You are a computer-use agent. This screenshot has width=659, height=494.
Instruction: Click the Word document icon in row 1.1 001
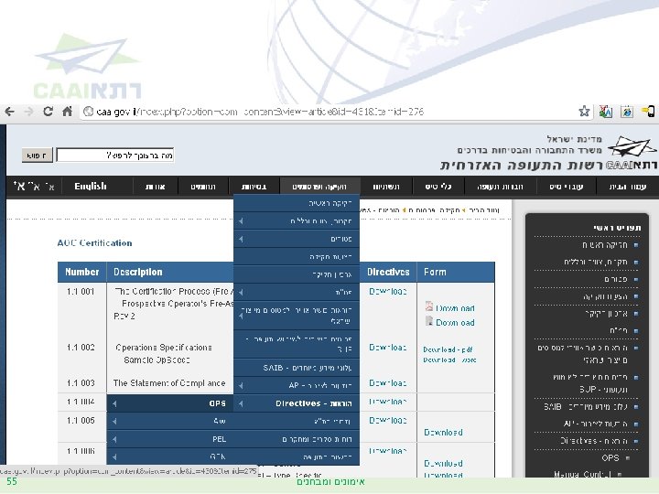[x=428, y=321]
